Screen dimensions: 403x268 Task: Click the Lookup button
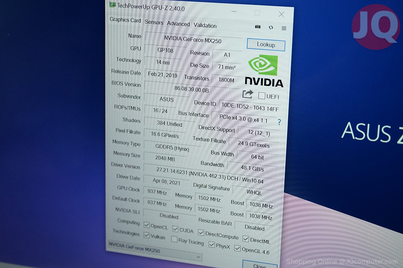pos(266,45)
